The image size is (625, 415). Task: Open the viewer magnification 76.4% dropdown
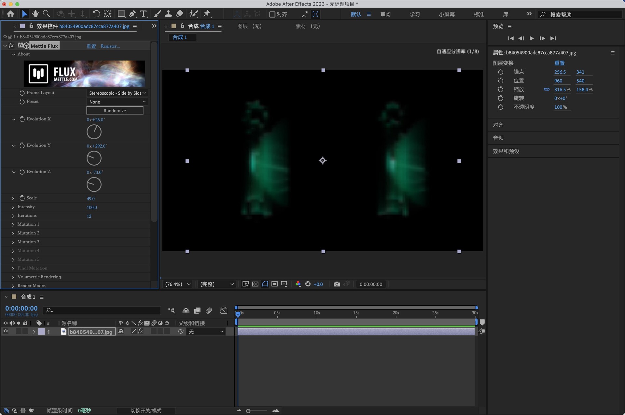(178, 284)
